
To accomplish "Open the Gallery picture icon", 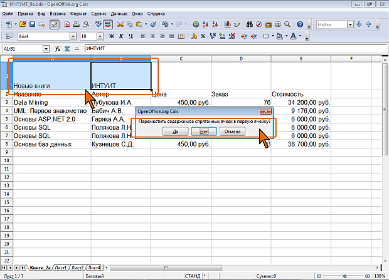I will [269, 24].
